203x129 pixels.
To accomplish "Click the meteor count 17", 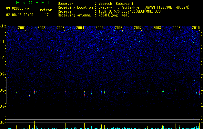I will [47, 15].
